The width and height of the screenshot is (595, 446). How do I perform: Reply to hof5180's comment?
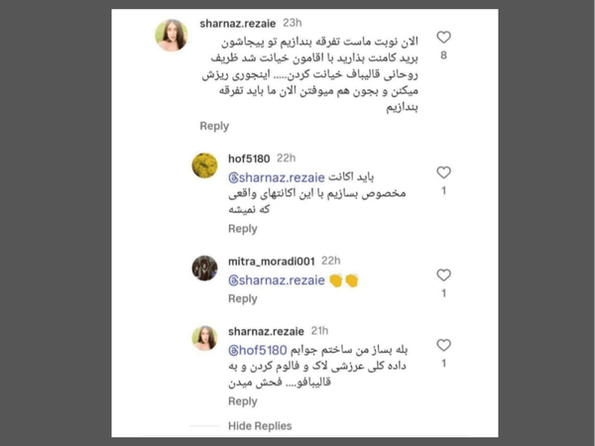(243, 229)
